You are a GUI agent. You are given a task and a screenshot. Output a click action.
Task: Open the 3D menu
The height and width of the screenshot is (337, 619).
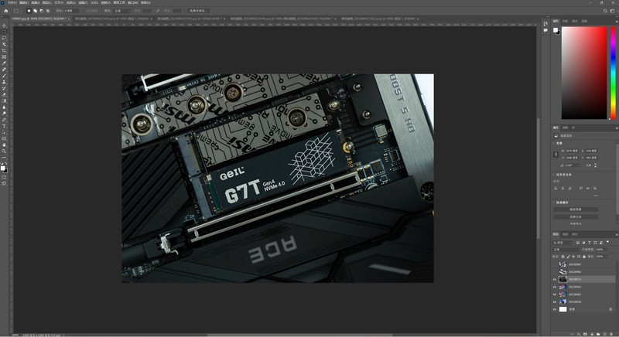[94, 2]
